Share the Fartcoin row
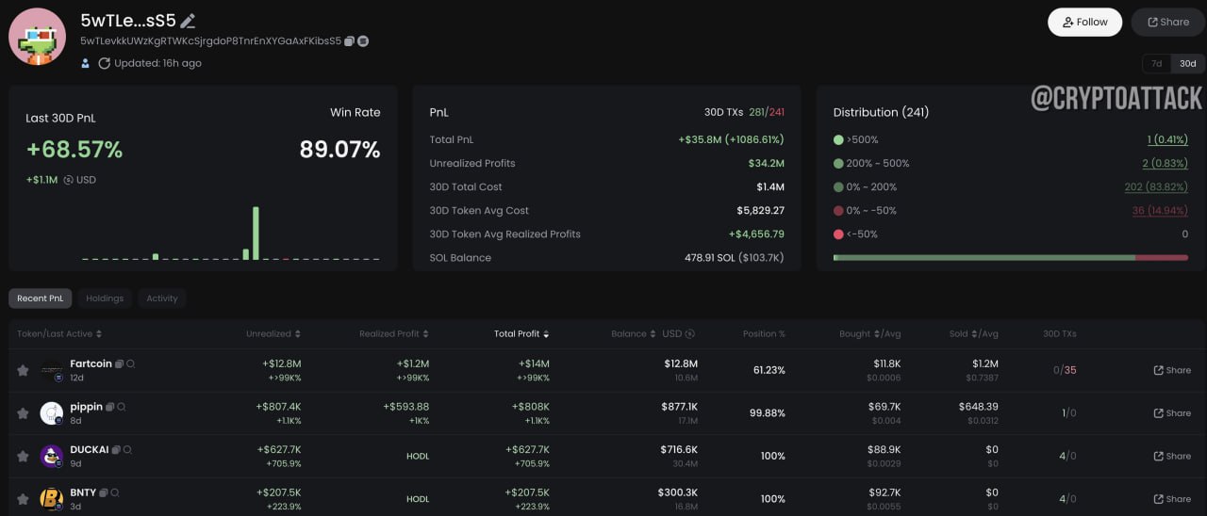 [1172, 370]
